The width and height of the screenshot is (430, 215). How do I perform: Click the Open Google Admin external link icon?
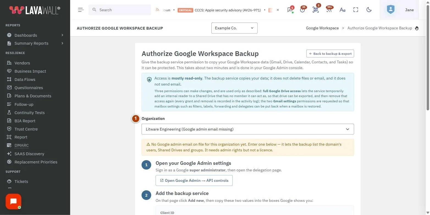162,180
